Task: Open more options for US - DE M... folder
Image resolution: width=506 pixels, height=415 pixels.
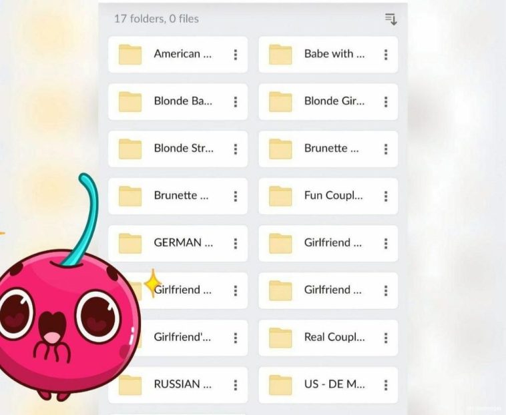Action: (x=386, y=385)
